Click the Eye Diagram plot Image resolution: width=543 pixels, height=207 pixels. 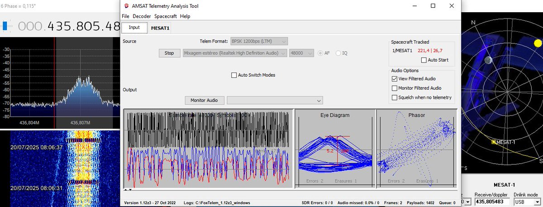tap(335, 149)
